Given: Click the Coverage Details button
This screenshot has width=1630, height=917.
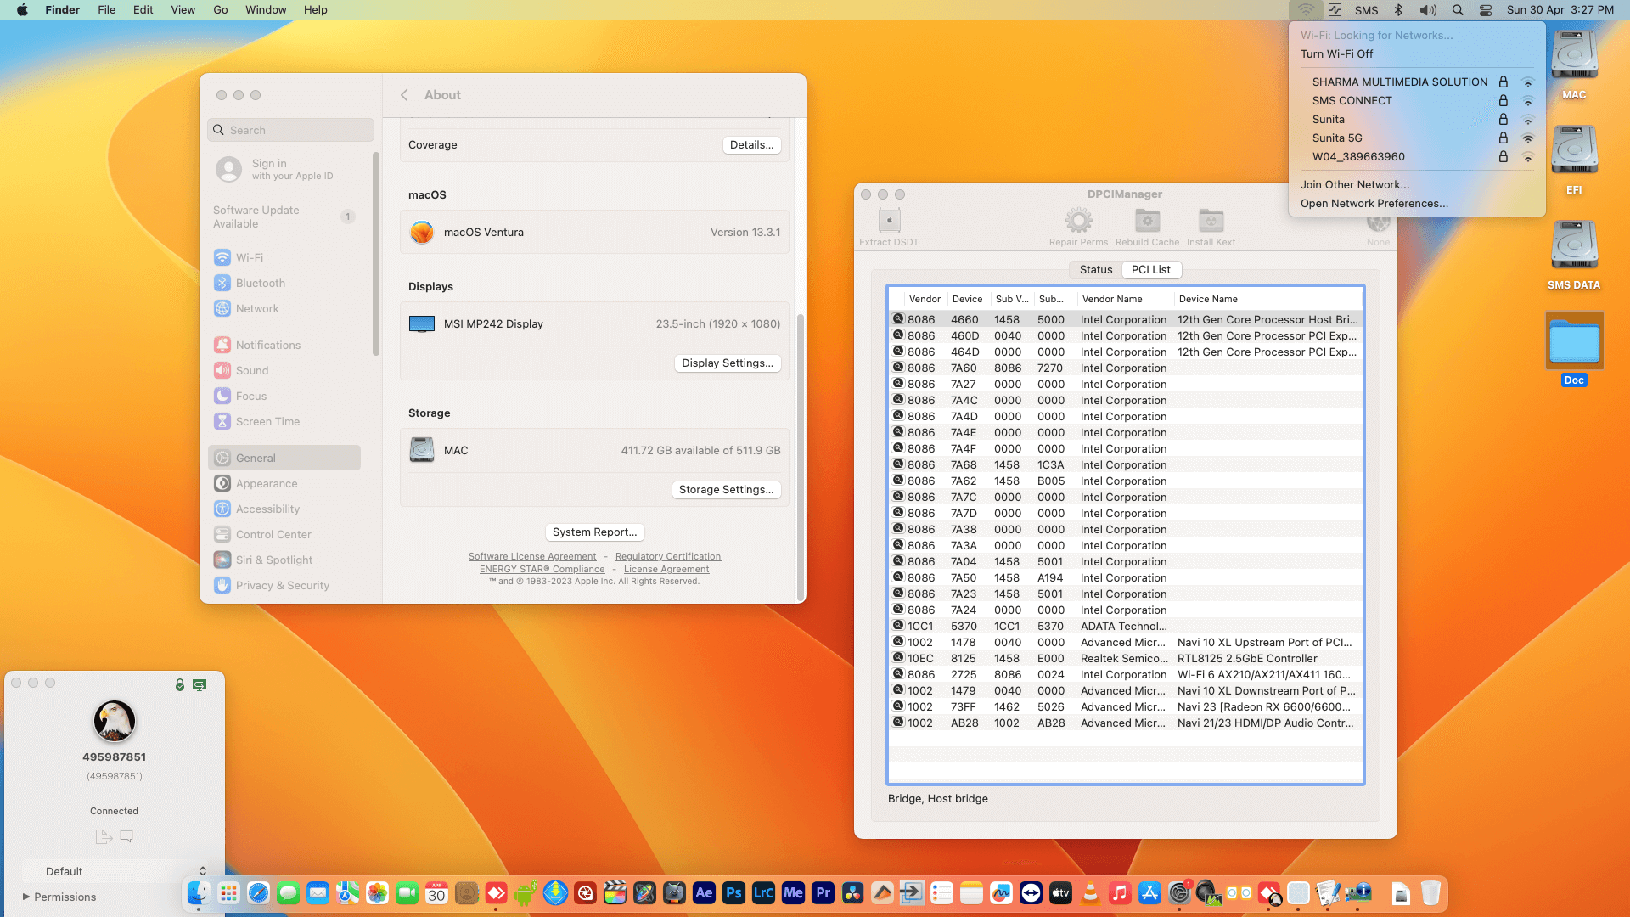Looking at the screenshot, I should [751, 145].
